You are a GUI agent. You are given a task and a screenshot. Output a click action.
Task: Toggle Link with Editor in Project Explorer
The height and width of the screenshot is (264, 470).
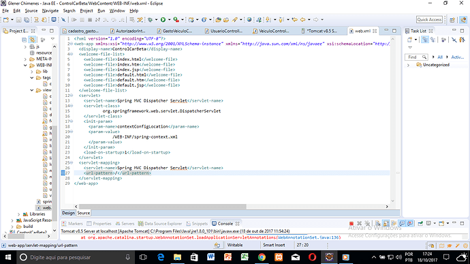(x=32, y=40)
